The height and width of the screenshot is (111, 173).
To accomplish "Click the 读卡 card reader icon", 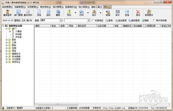I will tap(118, 13).
